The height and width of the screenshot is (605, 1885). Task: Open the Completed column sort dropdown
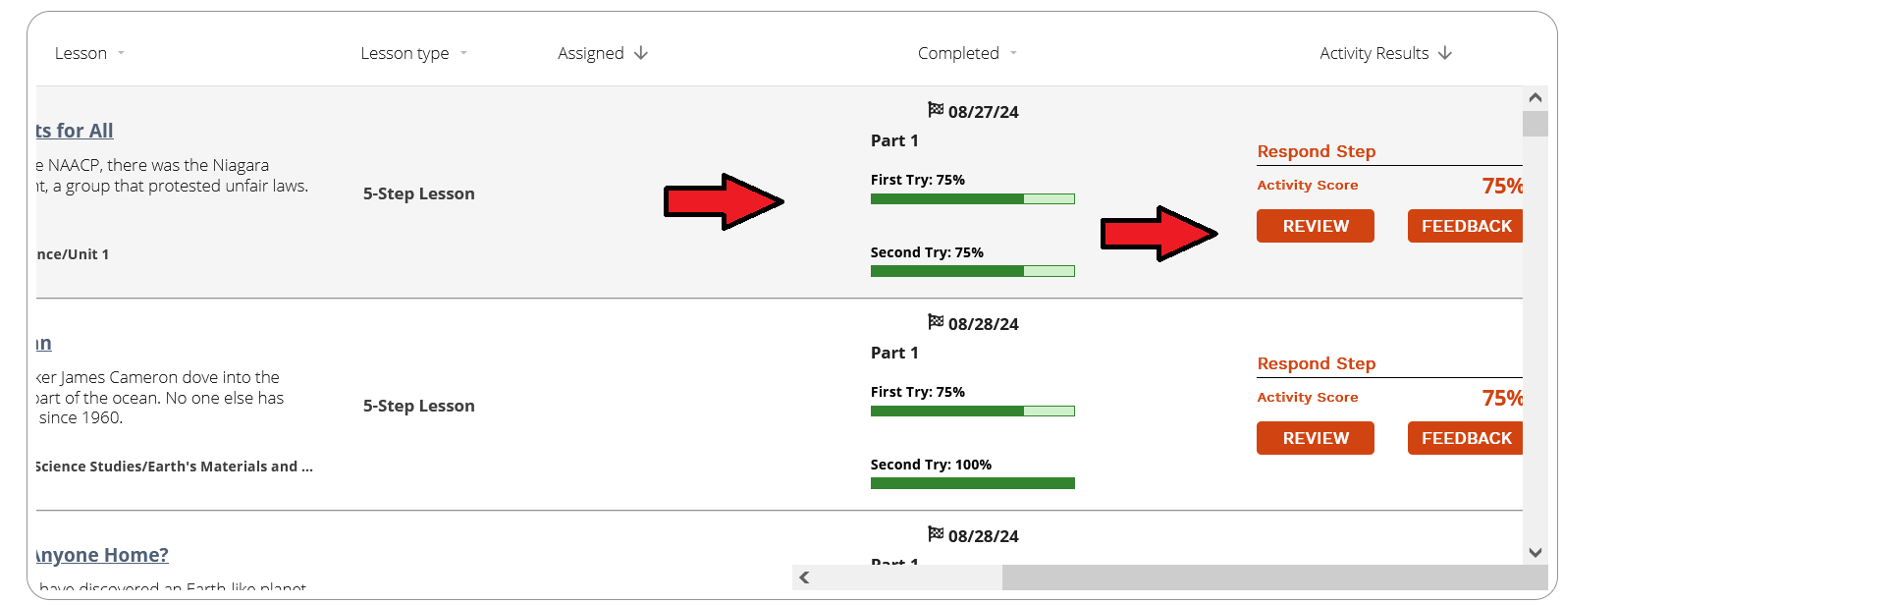click(1013, 53)
